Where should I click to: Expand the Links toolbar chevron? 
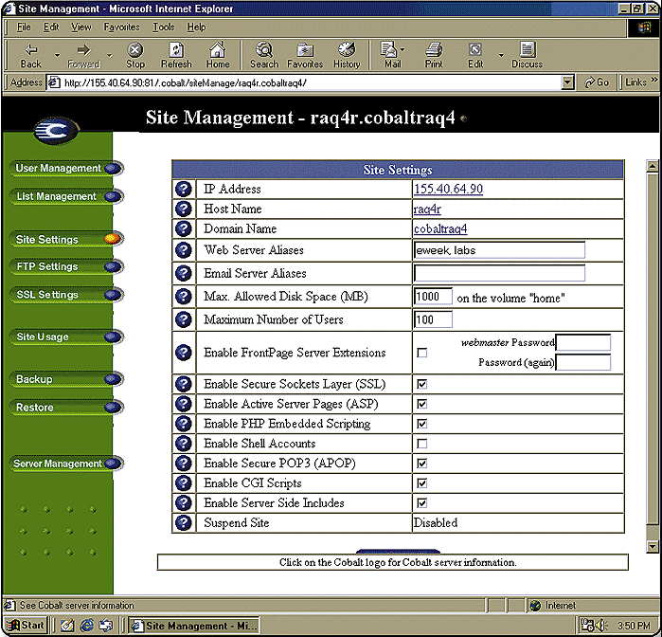654,79
